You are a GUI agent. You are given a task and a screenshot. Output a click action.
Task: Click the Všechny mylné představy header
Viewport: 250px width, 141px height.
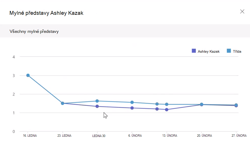[x=34, y=31]
